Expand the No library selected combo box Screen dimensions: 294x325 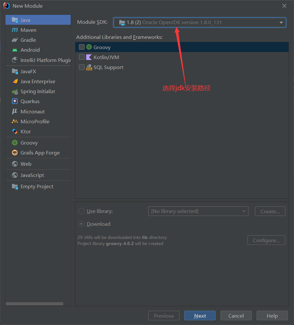point(198,211)
